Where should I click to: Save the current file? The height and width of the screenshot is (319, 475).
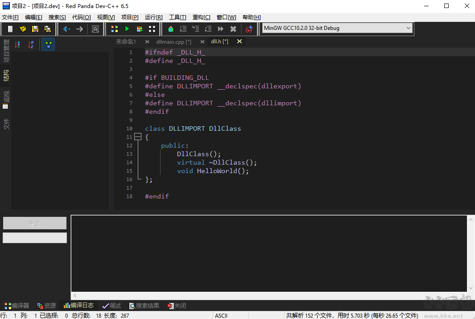click(x=35, y=29)
